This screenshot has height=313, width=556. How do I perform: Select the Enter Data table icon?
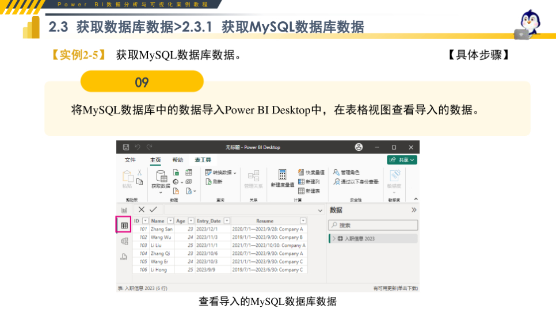(189, 173)
